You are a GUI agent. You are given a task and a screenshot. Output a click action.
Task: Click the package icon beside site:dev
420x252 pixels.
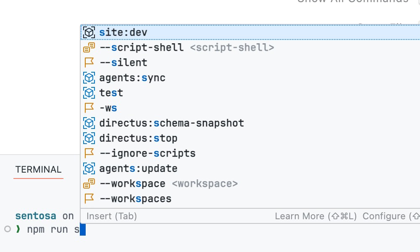click(x=89, y=32)
